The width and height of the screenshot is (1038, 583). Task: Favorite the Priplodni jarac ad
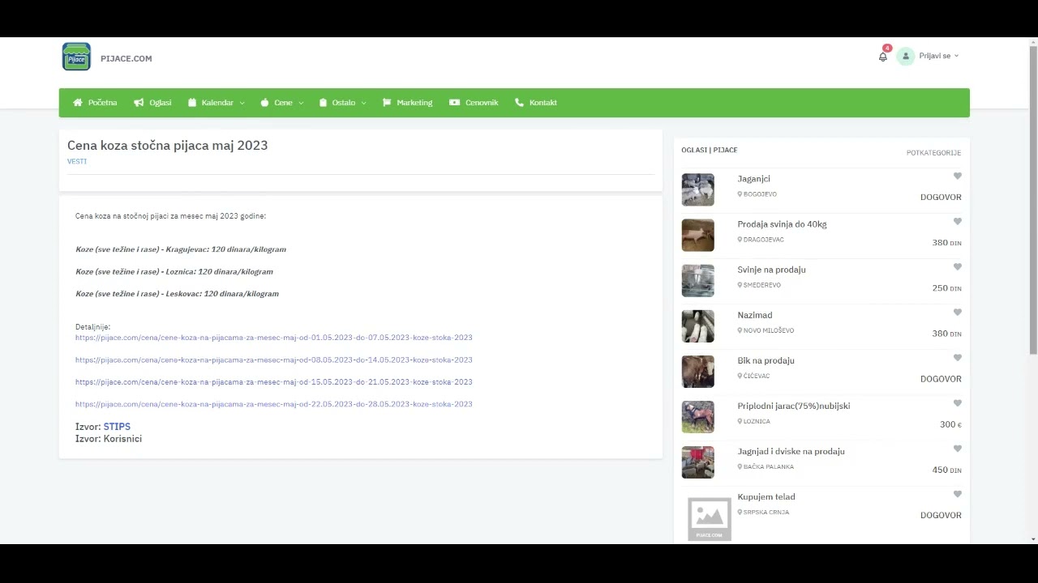tap(957, 402)
